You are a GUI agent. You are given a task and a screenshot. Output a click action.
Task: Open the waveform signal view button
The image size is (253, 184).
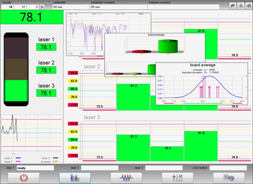(x=126, y=178)
